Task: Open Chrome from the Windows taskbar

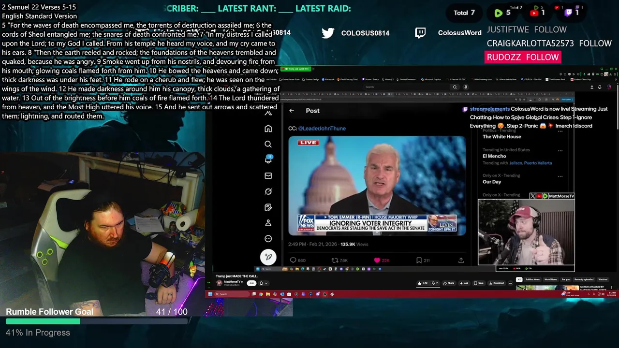Action: pyautogui.click(x=261, y=294)
